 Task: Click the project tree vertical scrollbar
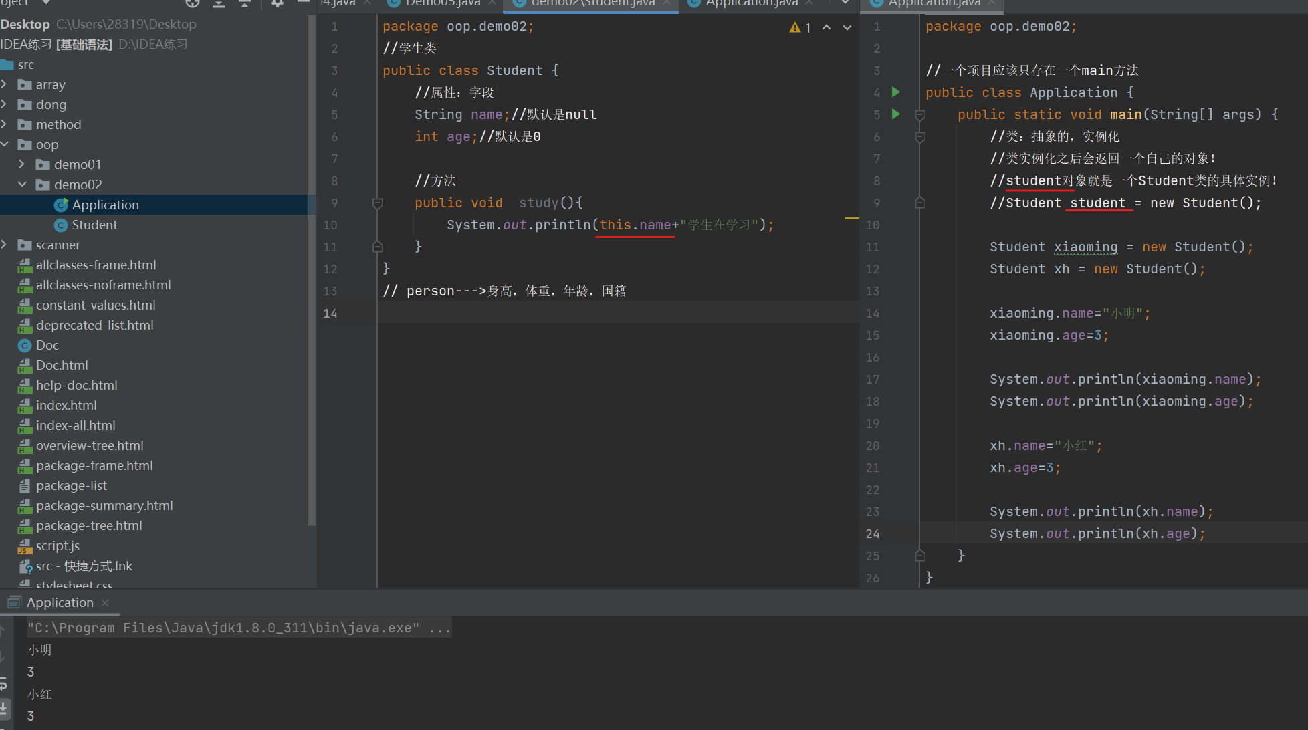[311, 267]
